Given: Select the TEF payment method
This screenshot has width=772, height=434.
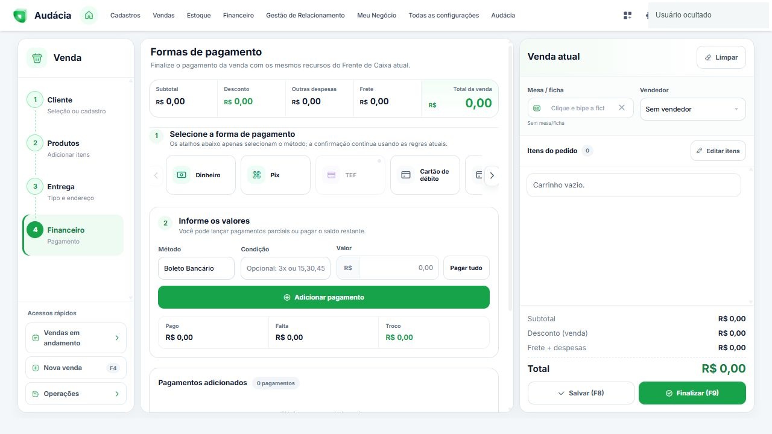Looking at the screenshot, I should click(350, 175).
